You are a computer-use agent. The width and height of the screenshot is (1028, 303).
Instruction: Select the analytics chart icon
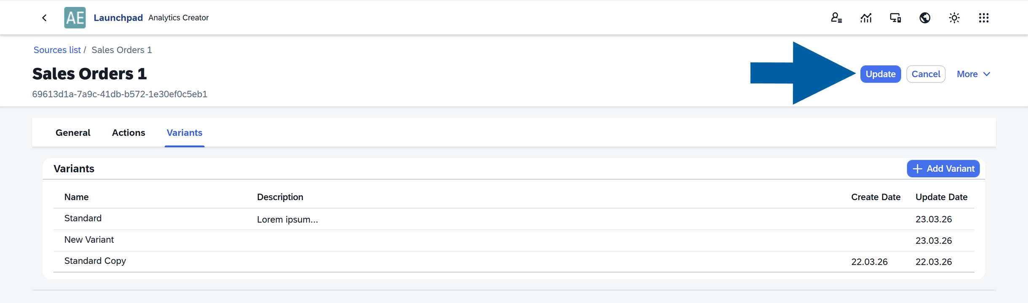[x=865, y=18]
